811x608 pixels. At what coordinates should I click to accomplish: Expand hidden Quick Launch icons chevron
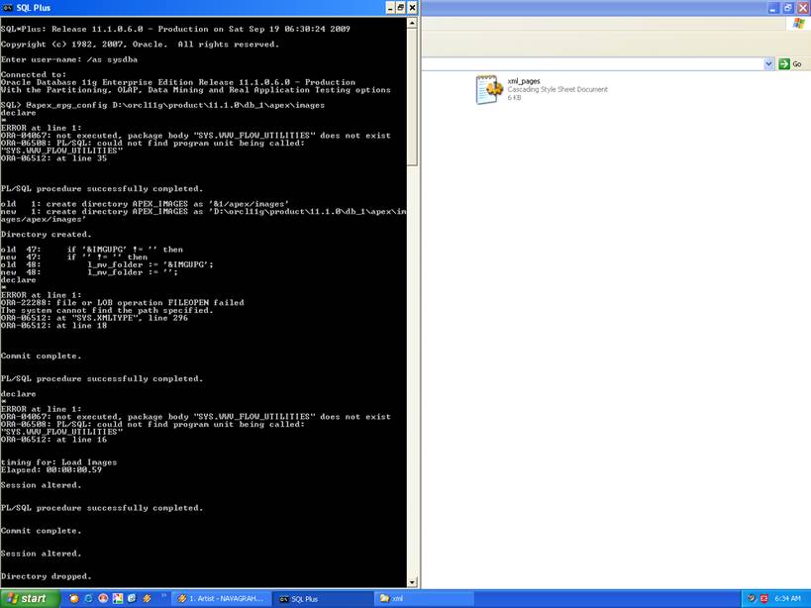(x=162, y=598)
